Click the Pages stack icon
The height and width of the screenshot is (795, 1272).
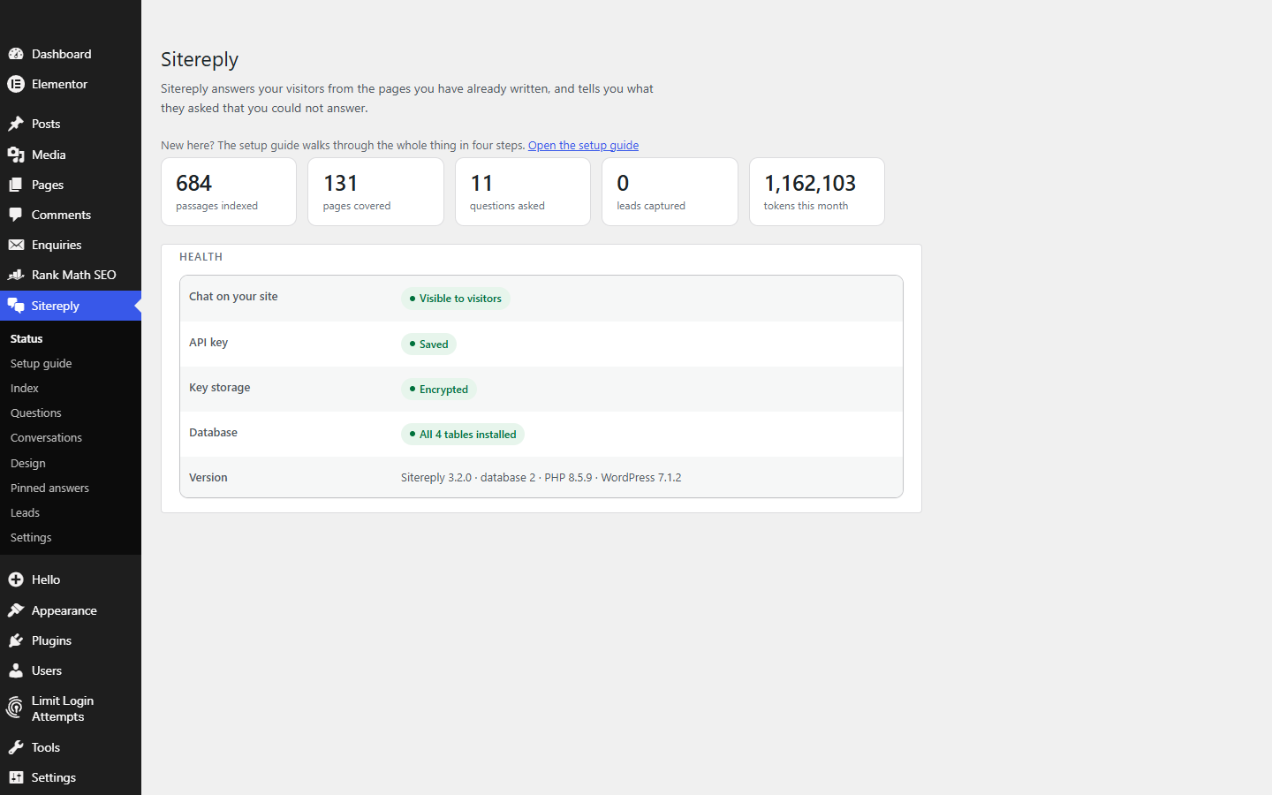[x=16, y=185]
